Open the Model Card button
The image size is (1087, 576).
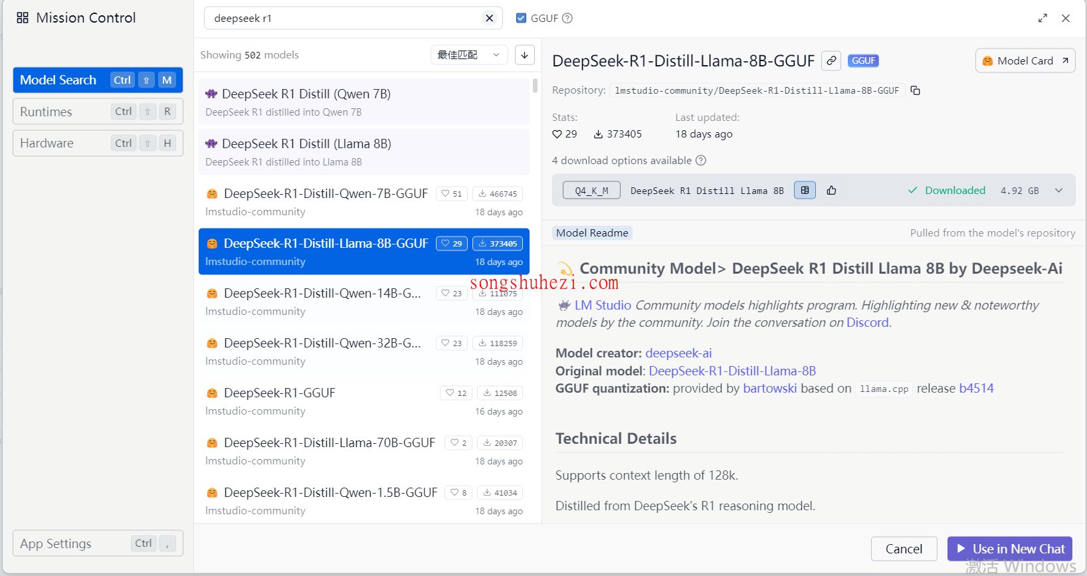(x=1025, y=60)
